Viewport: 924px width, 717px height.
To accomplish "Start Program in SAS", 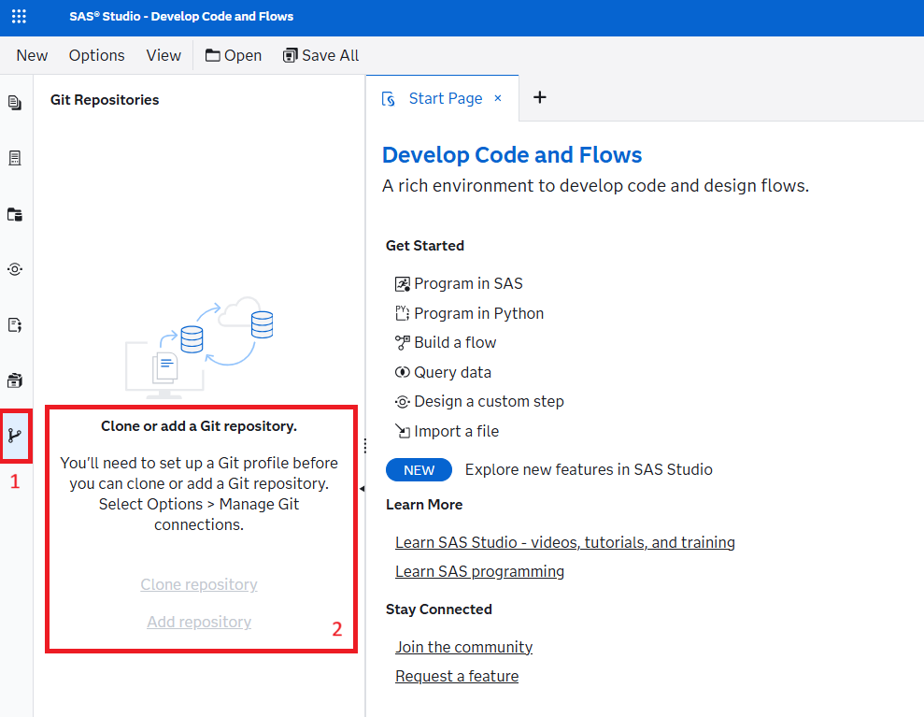I will coord(468,283).
